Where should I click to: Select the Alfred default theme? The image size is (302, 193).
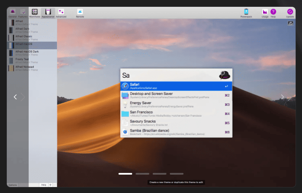click(32, 23)
